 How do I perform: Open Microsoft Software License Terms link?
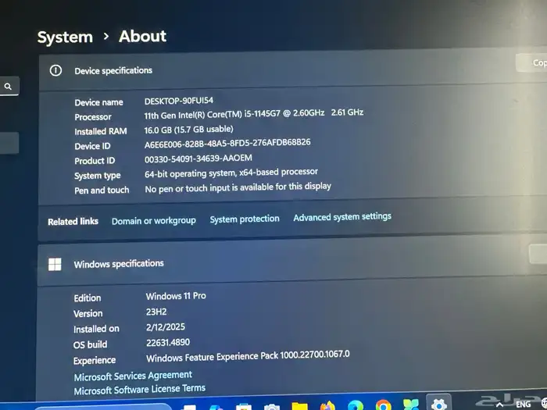140,390
